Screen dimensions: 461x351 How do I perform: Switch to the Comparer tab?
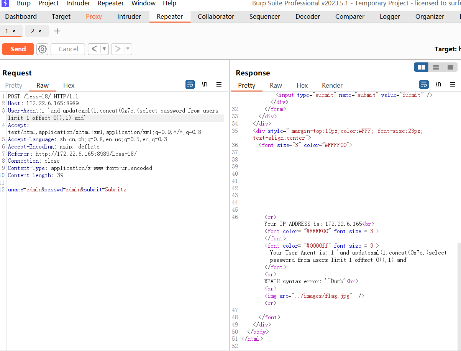pyautogui.click(x=350, y=16)
